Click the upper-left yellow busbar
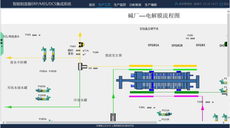The width and height of the screenshot is (230, 128). pyautogui.click(x=141, y=66)
